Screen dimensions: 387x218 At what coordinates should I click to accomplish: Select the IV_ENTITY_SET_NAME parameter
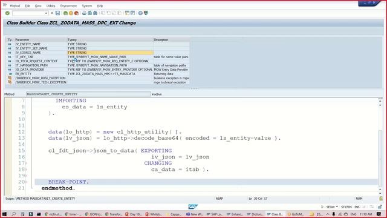31,48
